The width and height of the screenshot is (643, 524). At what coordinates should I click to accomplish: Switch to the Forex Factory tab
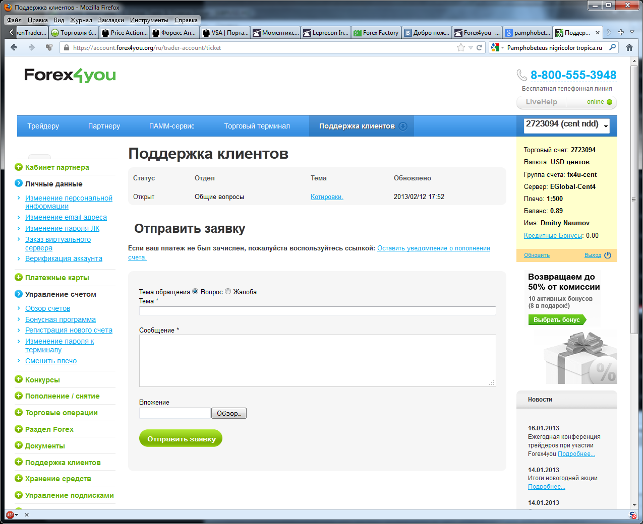pos(376,32)
